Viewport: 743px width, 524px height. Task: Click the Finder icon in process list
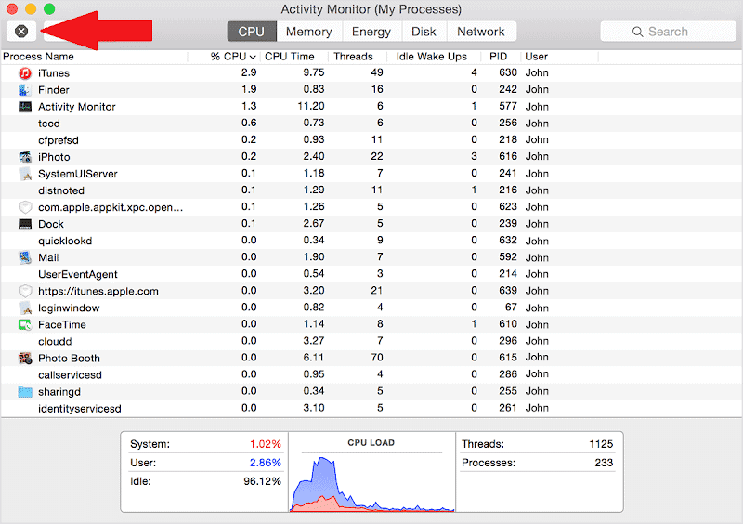click(x=25, y=89)
